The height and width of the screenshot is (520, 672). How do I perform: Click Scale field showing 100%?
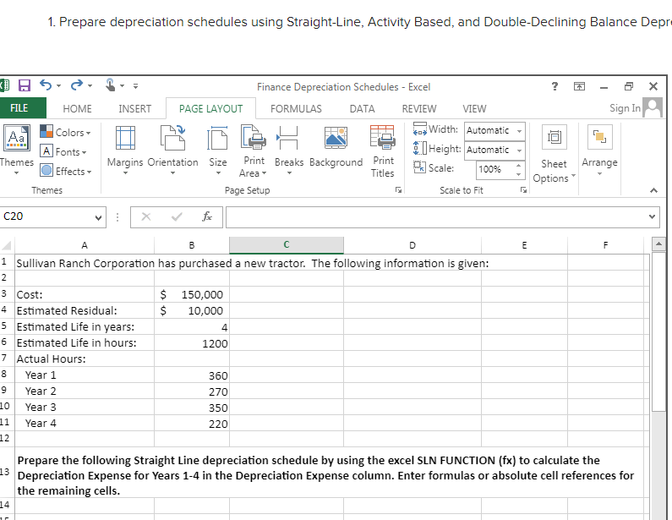tap(495, 169)
